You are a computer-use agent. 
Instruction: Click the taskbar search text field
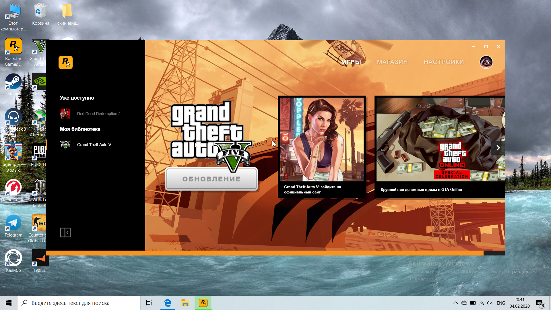pos(79,303)
